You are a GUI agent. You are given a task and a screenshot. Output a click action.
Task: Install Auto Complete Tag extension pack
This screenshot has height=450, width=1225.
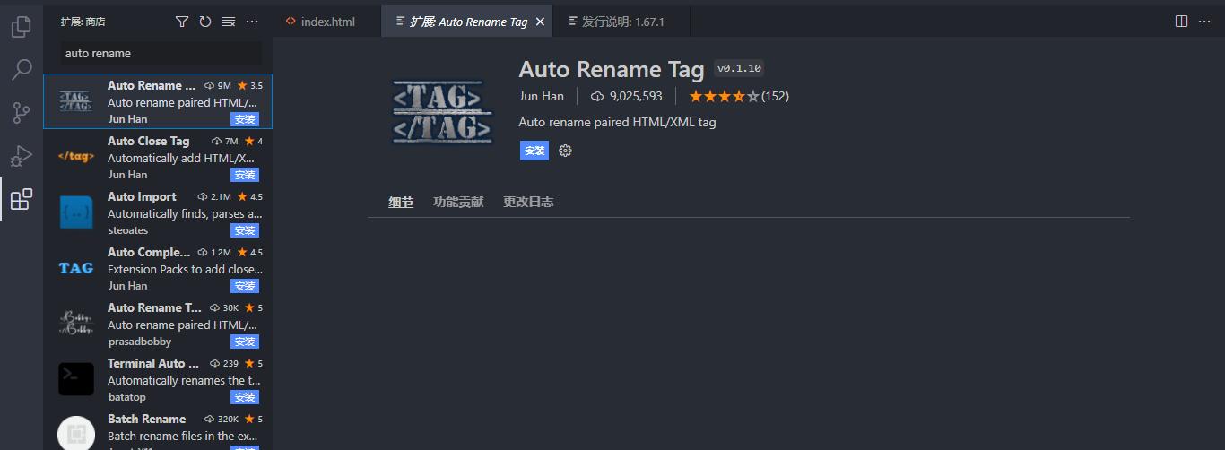[x=245, y=286]
